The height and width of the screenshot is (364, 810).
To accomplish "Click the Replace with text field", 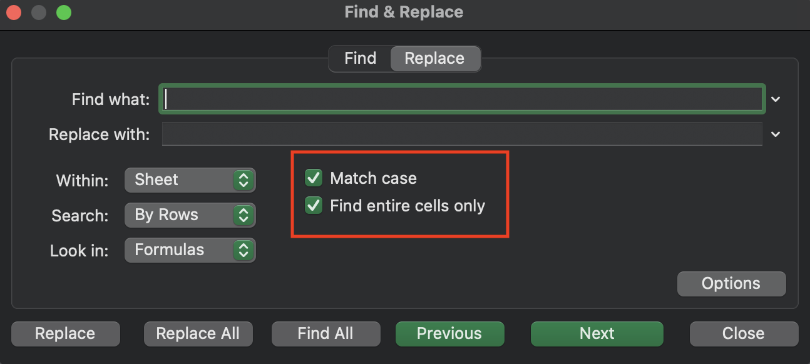I will pos(462,134).
